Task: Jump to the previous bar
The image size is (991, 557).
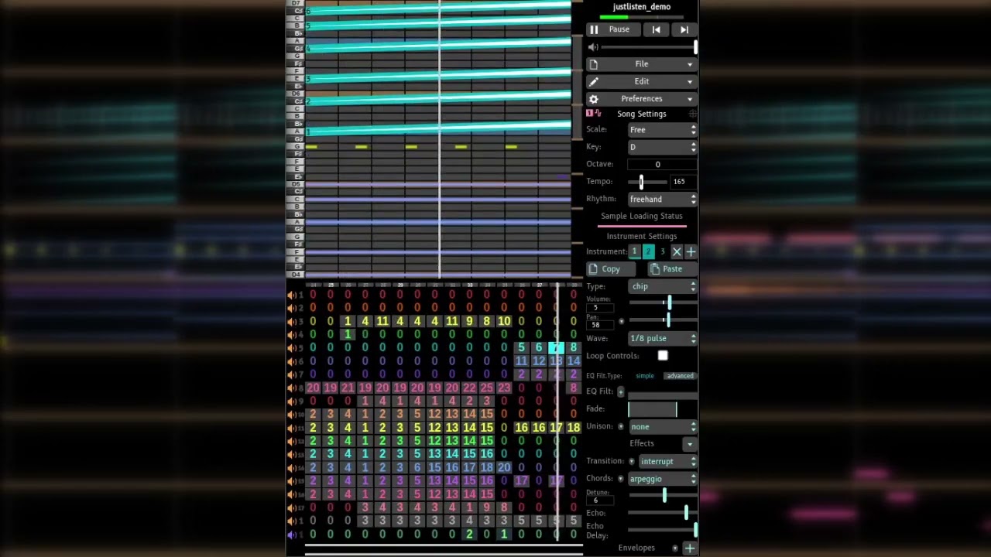Action: coord(657,29)
